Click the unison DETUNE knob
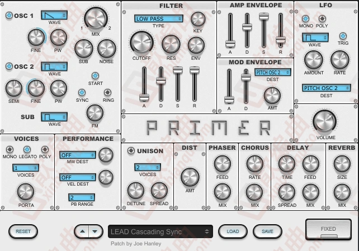359x251 pixels. (x=136, y=191)
